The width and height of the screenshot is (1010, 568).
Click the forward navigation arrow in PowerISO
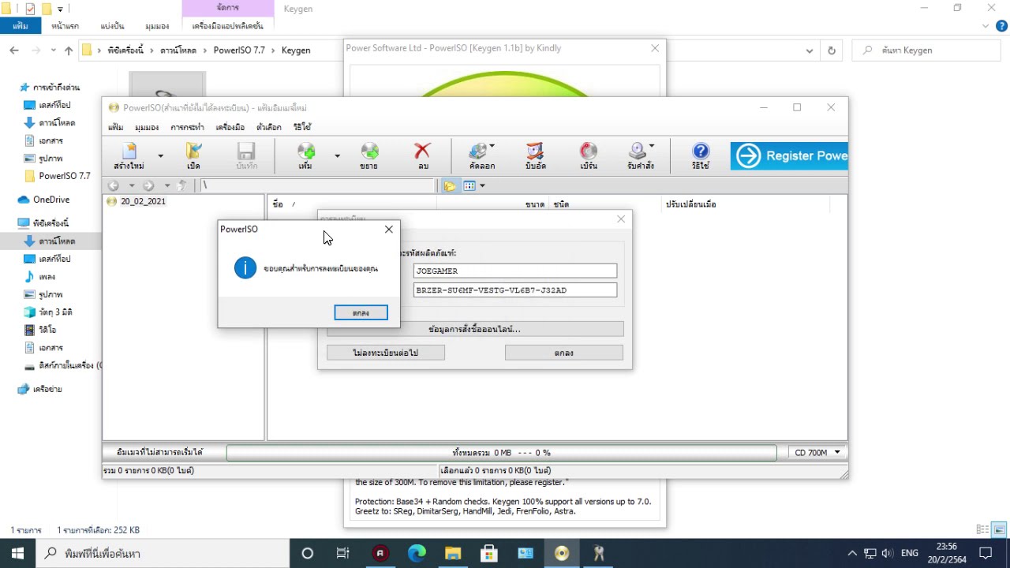(x=148, y=186)
